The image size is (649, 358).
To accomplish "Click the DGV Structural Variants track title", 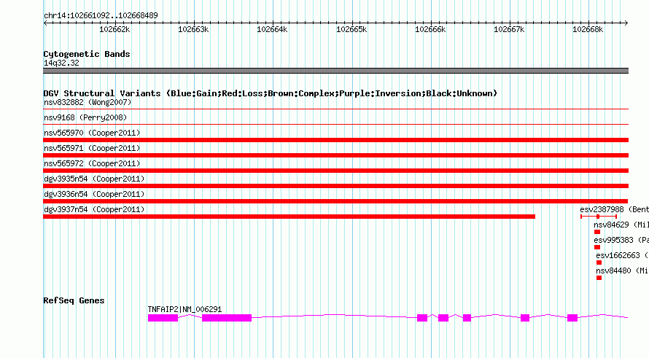I will (271, 93).
